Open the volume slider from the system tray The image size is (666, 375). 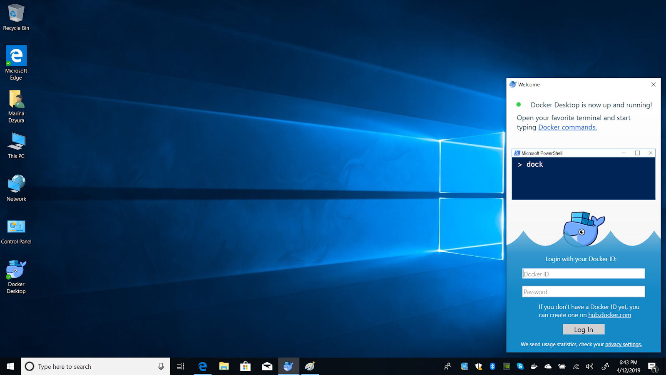(590, 367)
